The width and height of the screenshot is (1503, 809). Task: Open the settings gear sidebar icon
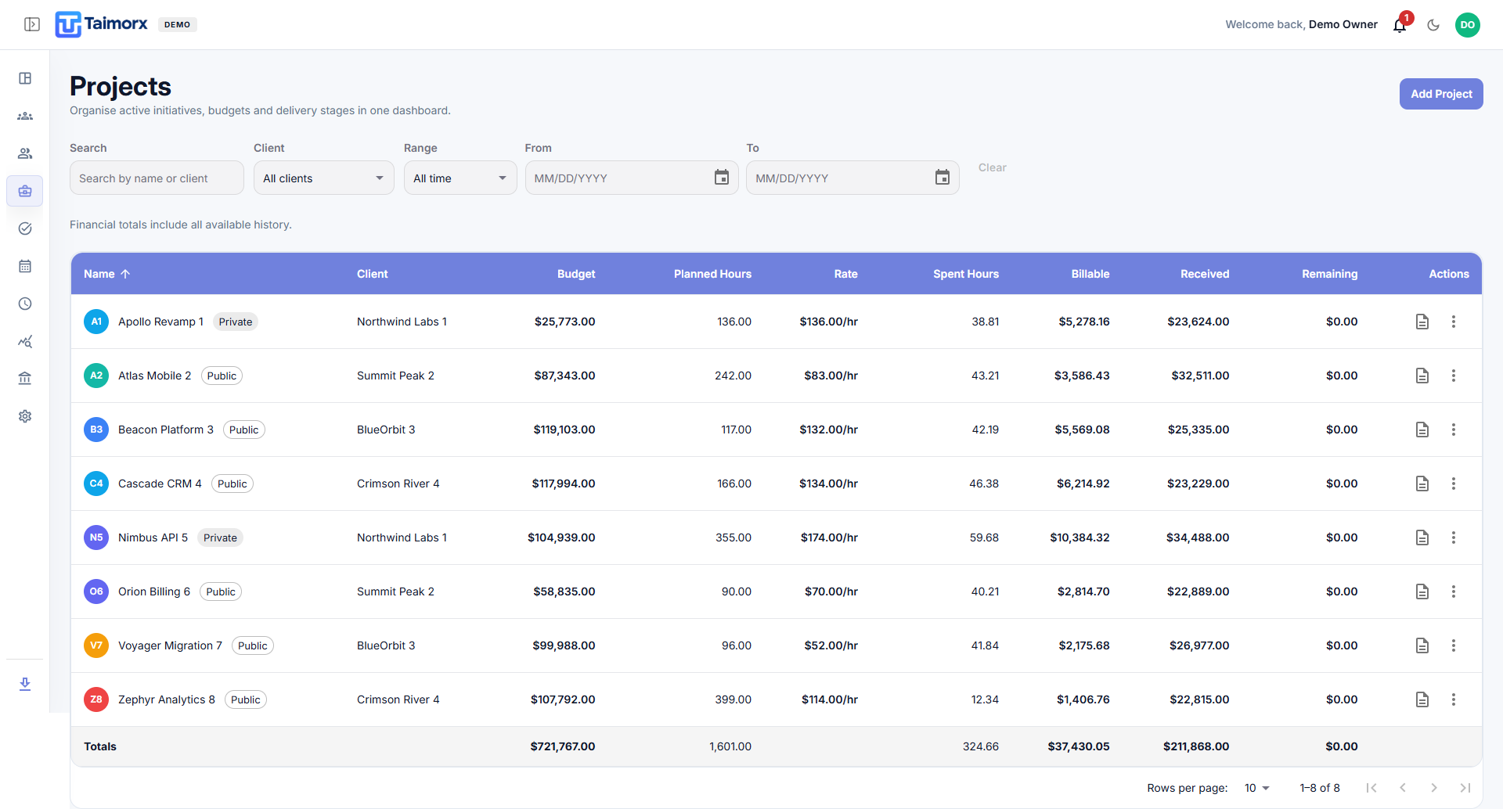point(25,416)
